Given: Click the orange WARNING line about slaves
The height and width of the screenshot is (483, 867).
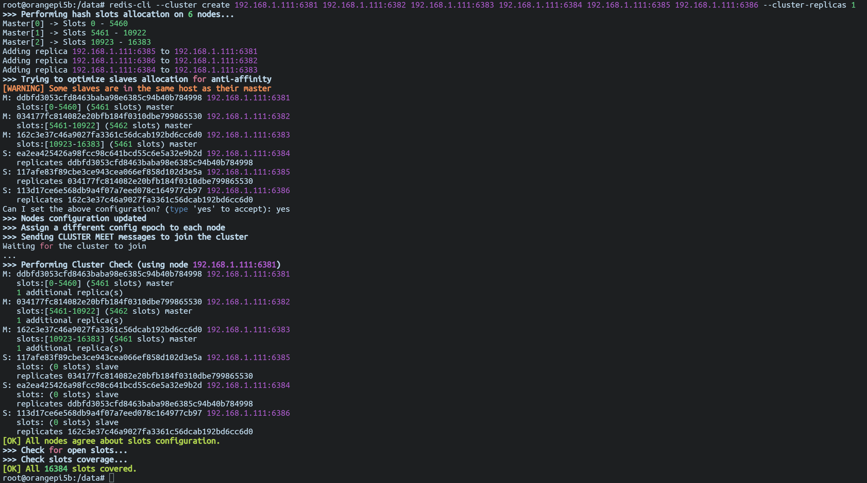Looking at the screenshot, I should pos(137,88).
